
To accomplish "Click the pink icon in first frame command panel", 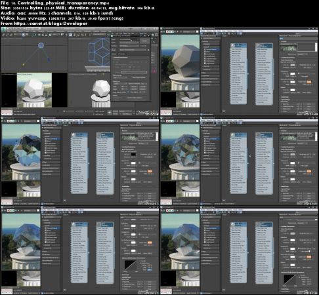I will click(154, 71).
